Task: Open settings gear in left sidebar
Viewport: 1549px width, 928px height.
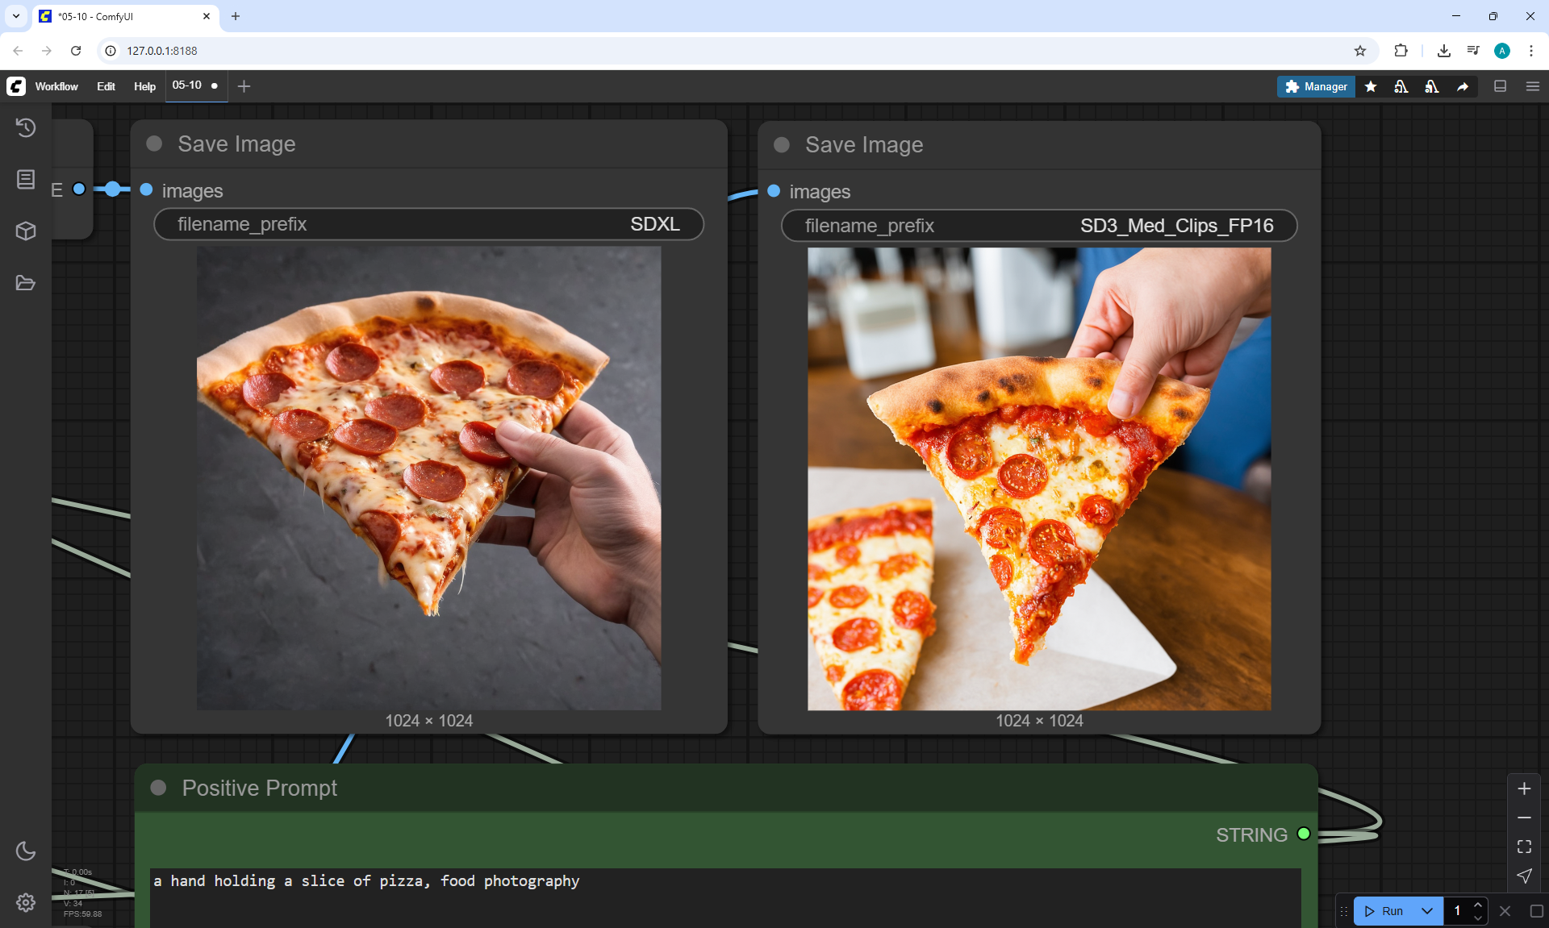Action: [26, 902]
